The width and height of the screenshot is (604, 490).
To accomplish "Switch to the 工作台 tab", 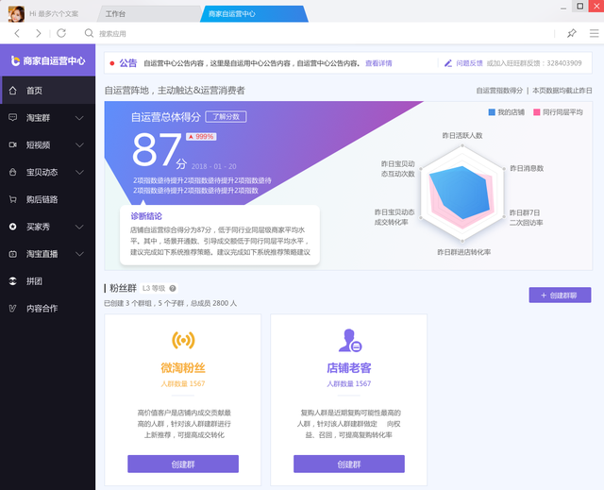I will coord(148,14).
